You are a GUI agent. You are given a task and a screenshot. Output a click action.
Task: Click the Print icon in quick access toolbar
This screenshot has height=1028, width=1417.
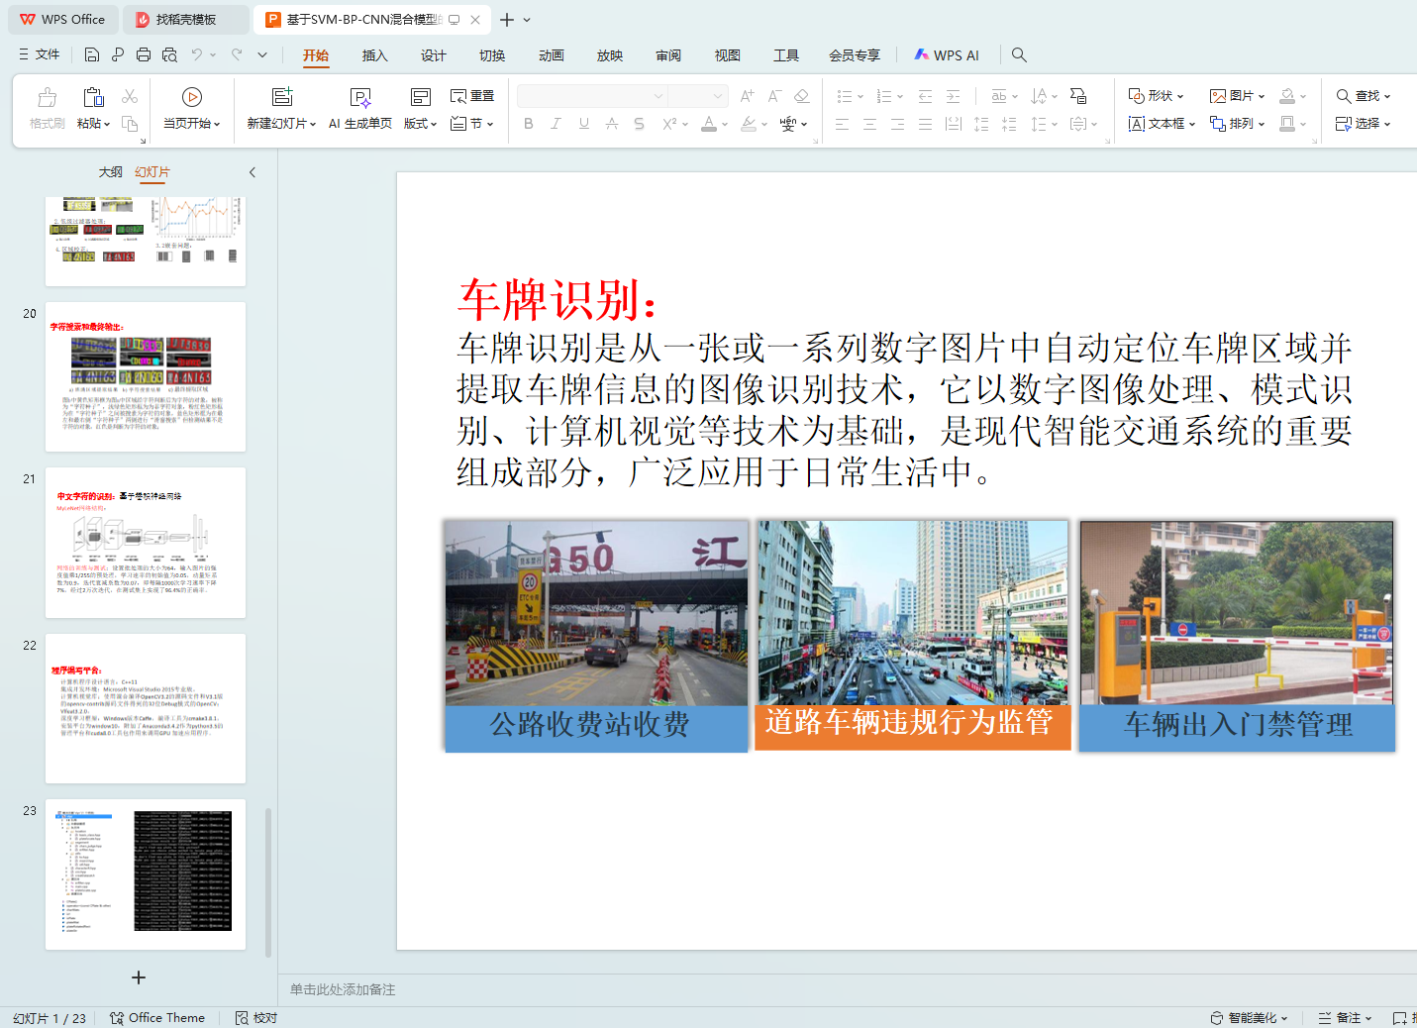[x=144, y=55]
